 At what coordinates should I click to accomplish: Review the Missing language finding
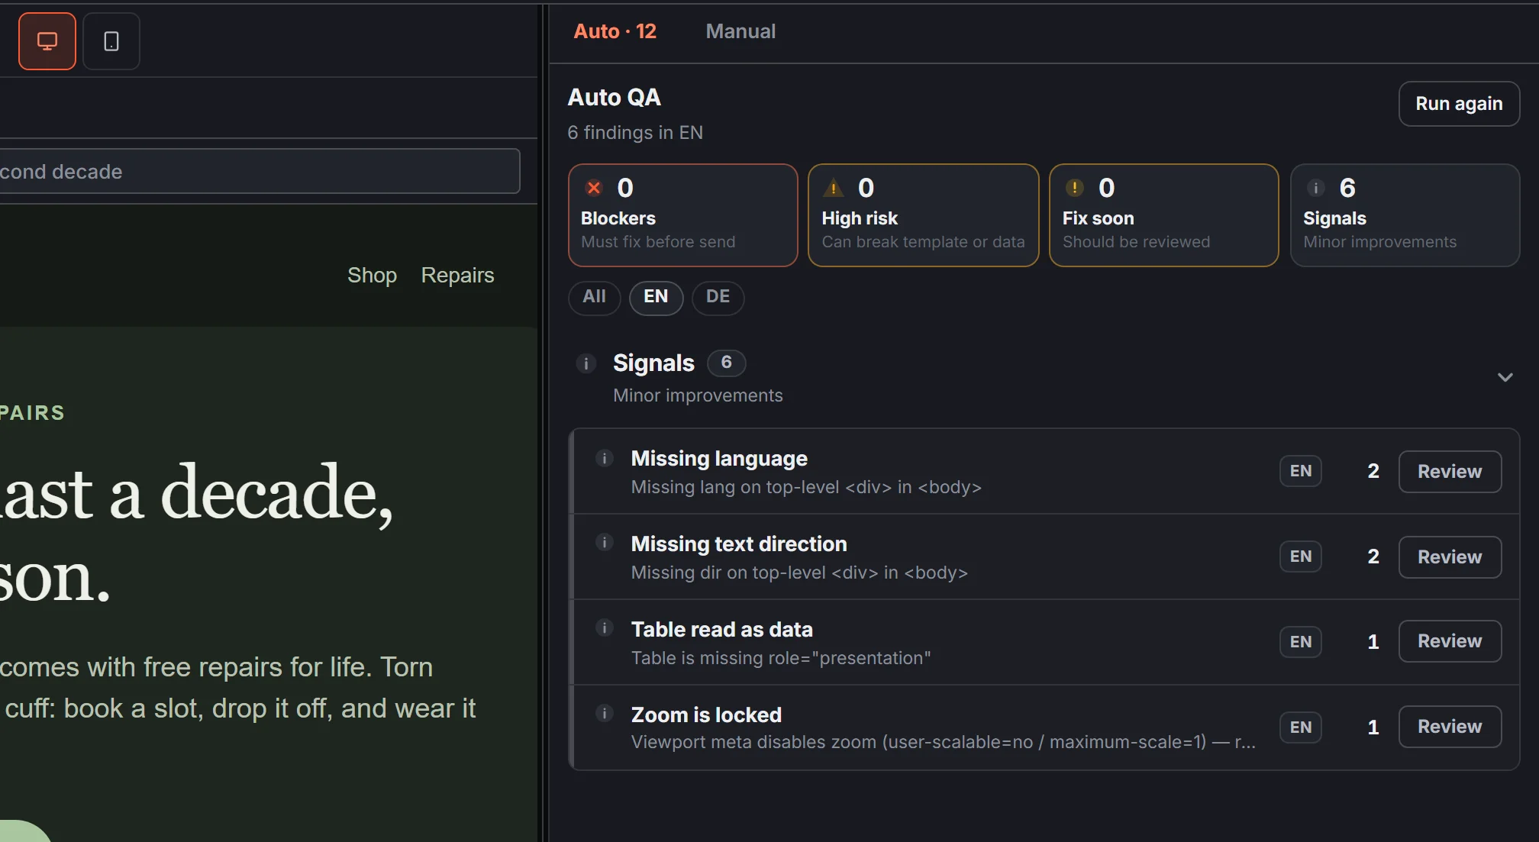pos(1450,471)
